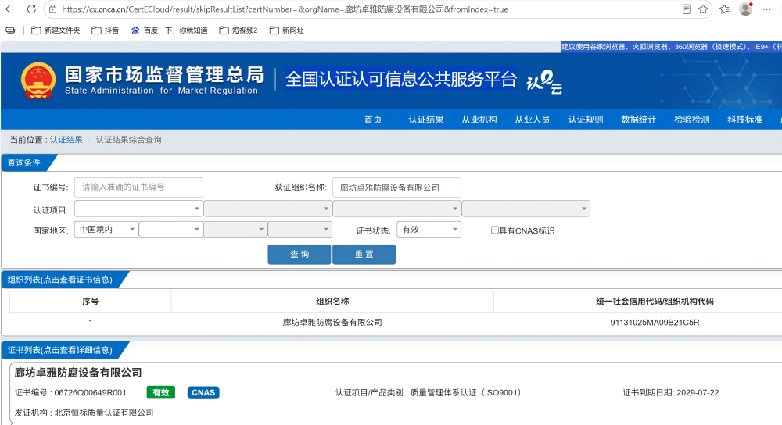Open the first 认证项目 dropdown

tap(138, 209)
